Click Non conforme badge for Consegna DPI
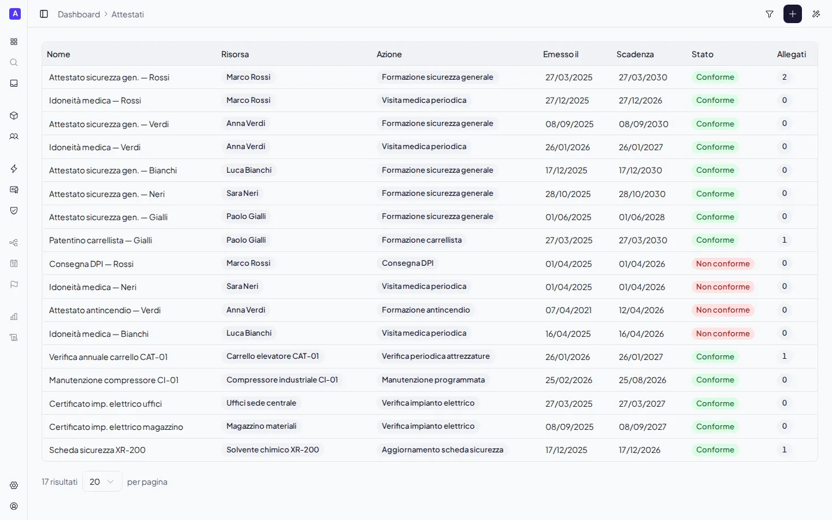 pos(723,263)
